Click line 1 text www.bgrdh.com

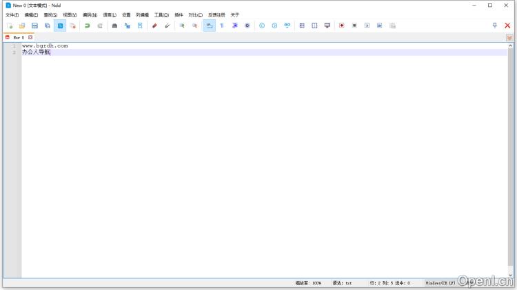tap(45, 45)
